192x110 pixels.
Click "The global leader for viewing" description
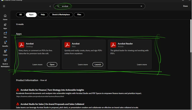pos(129,52)
